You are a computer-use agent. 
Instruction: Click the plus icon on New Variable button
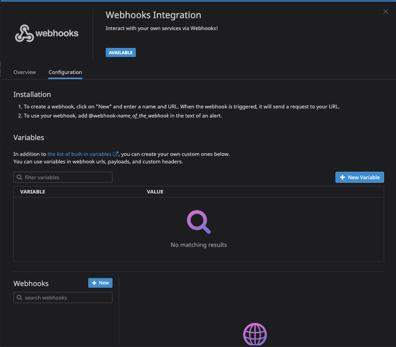343,177
